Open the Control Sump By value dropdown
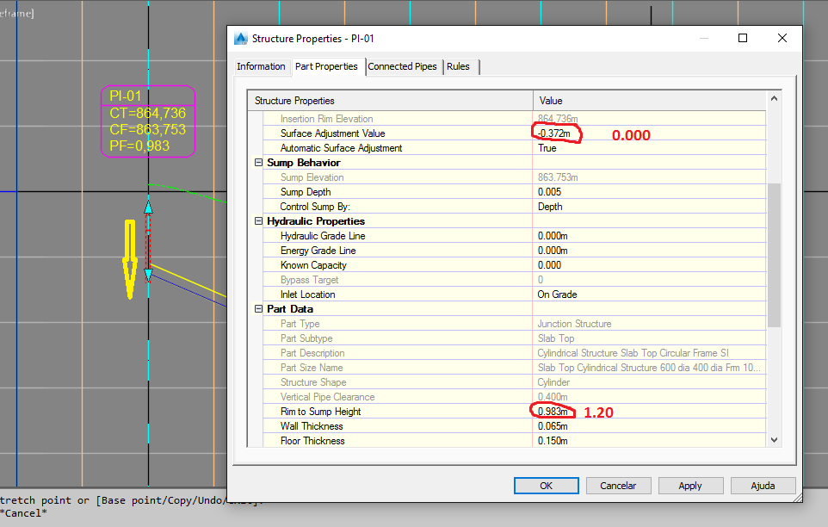Viewport: 828px width, 527px height. pyautogui.click(x=602, y=206)
